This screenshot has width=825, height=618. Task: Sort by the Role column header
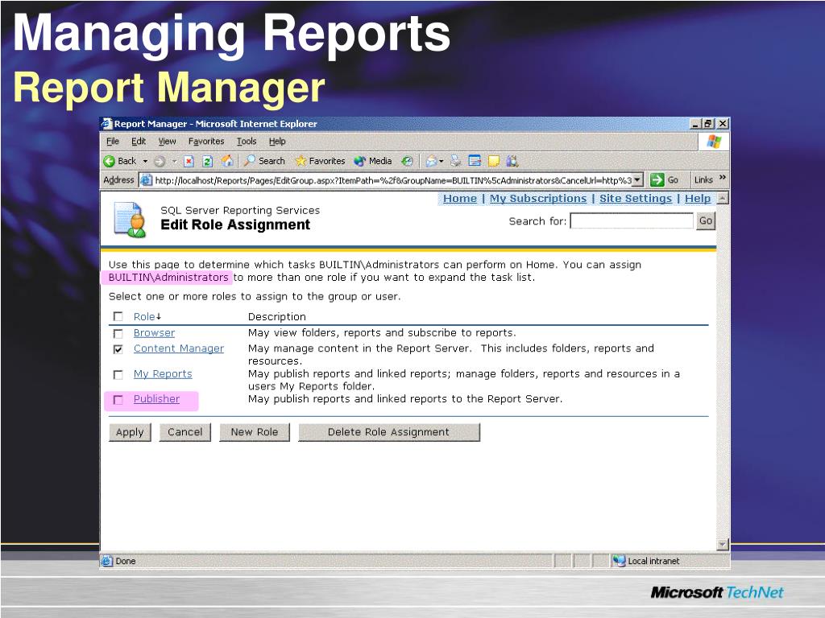click(x=147, y=316)
